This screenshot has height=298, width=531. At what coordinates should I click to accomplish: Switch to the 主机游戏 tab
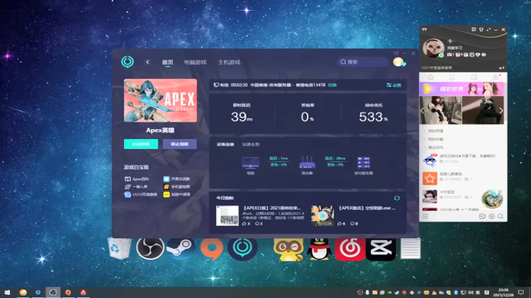click(x=229, y=62)
